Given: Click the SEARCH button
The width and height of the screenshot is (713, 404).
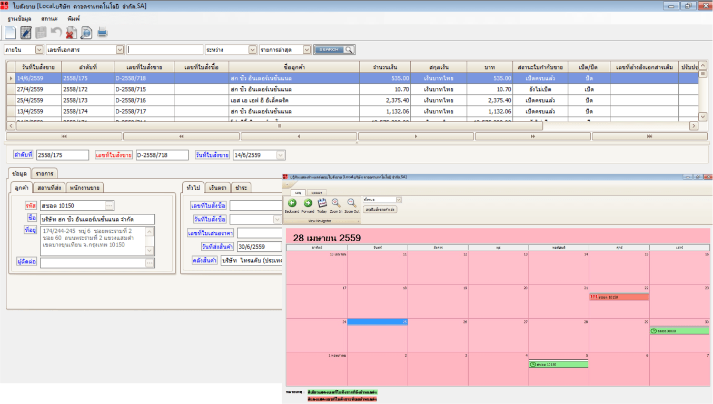Looking at the screenshot, I should coord(334,50).
